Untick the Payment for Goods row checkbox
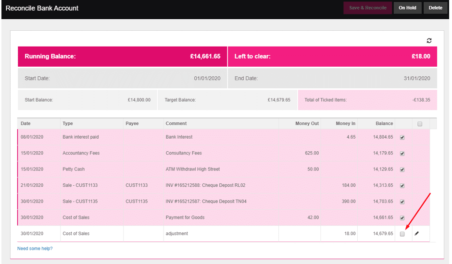Image resolution: width=452 pixels, height=264 pixels. click(402, 218)
